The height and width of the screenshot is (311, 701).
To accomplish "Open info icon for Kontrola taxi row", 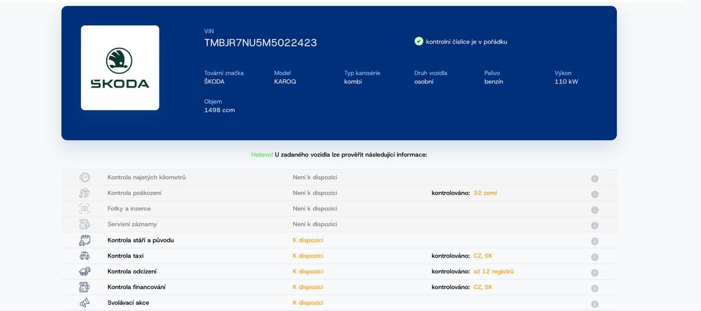I will [x=595, y=257].
